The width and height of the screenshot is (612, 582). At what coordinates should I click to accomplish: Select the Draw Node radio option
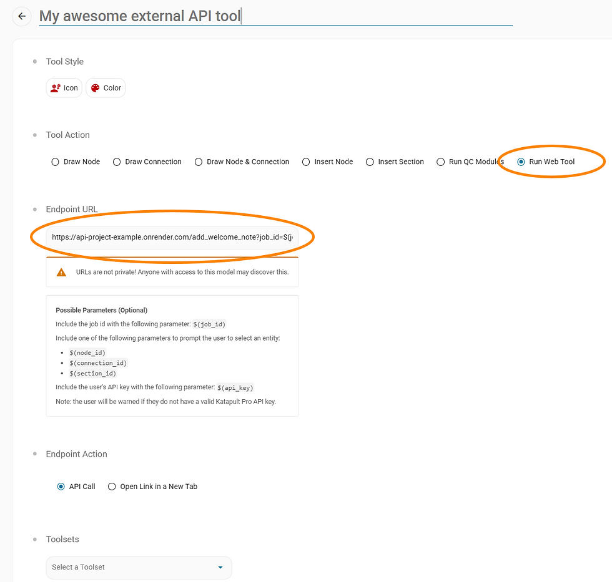pos(76,162)
